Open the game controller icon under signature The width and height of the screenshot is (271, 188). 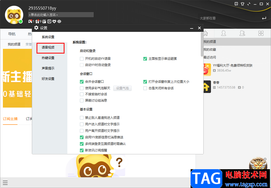tap(30, 21)
